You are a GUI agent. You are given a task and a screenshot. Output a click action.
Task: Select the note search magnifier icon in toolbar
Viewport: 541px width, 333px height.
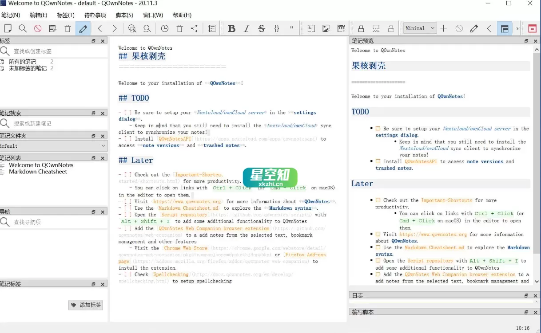(x=22, y=28)
